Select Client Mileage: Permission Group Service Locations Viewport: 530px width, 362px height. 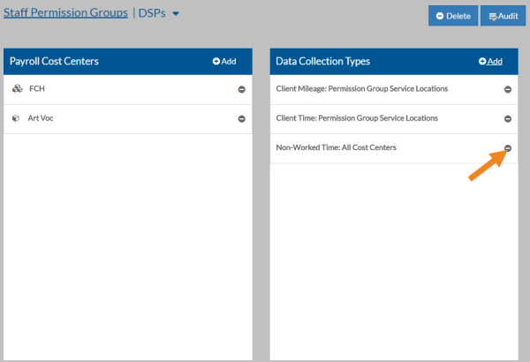point(361,89)
